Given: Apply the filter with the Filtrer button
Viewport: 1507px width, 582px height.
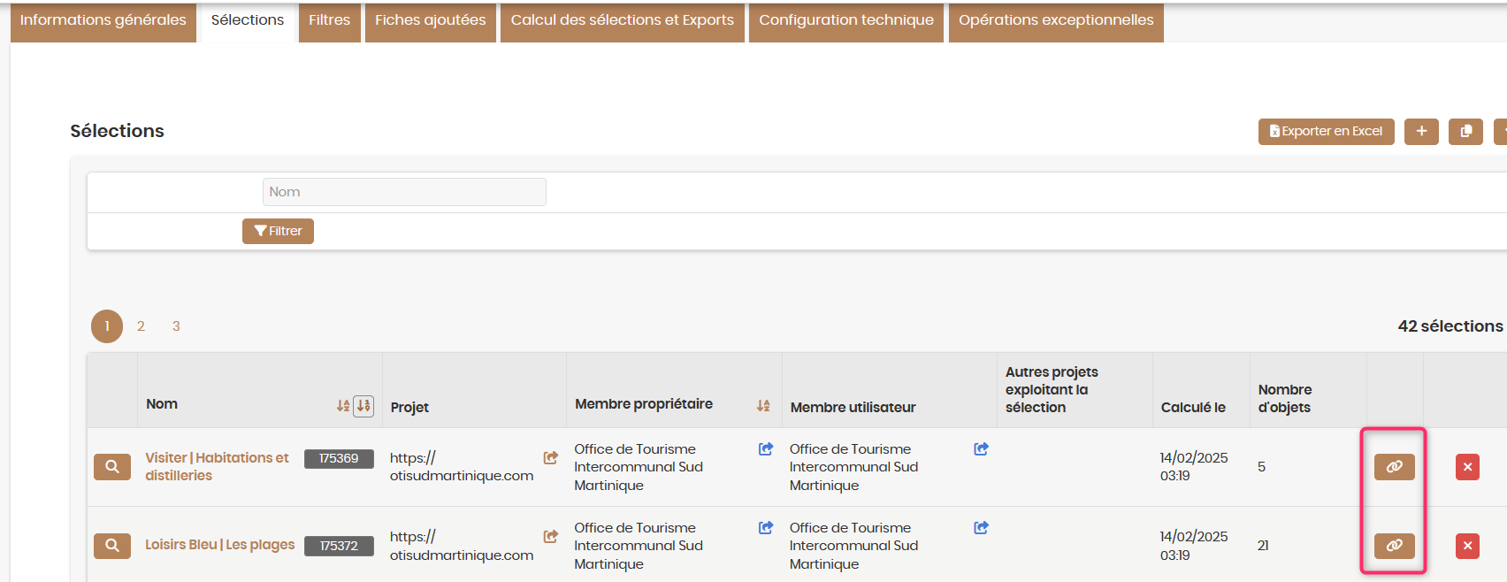Looking at the screenshot, I should pos(278,231).
